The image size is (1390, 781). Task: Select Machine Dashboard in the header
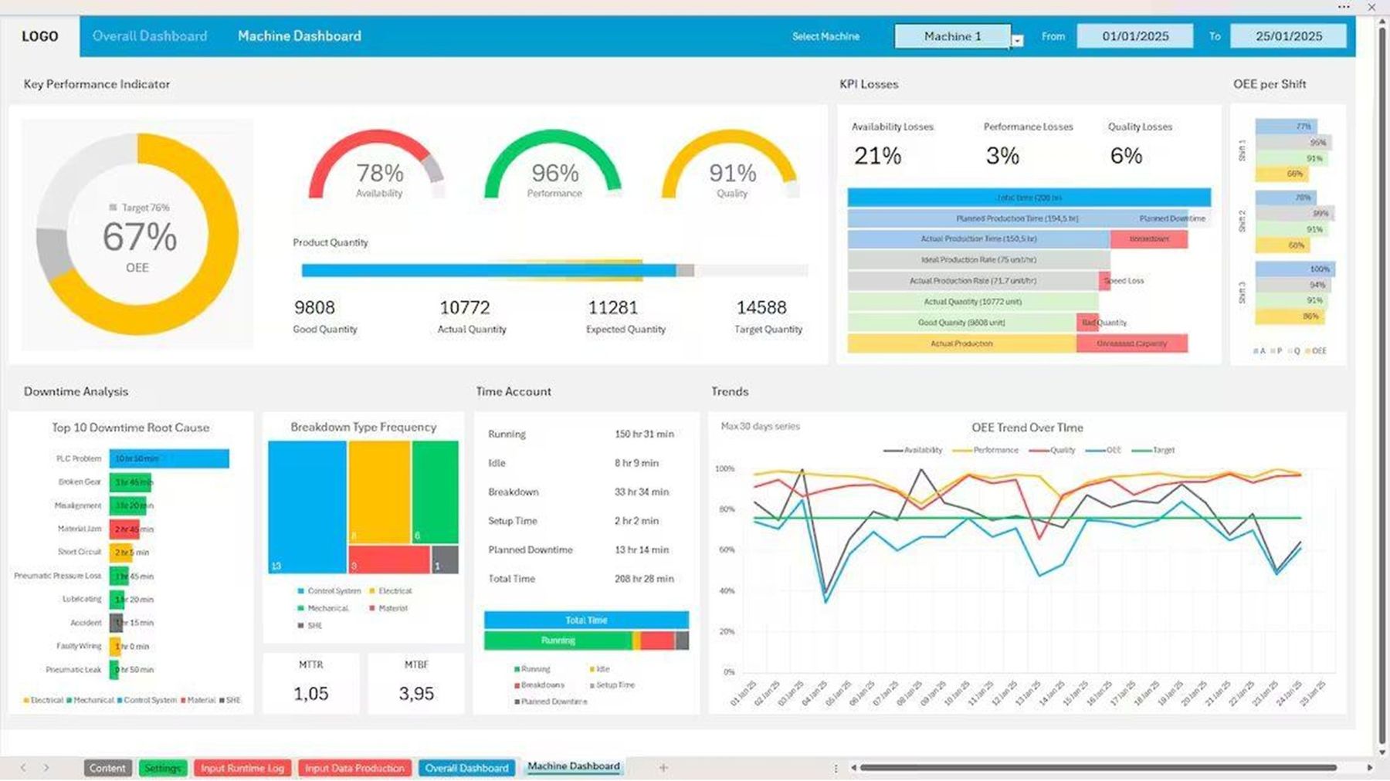(x=299, y=36)
